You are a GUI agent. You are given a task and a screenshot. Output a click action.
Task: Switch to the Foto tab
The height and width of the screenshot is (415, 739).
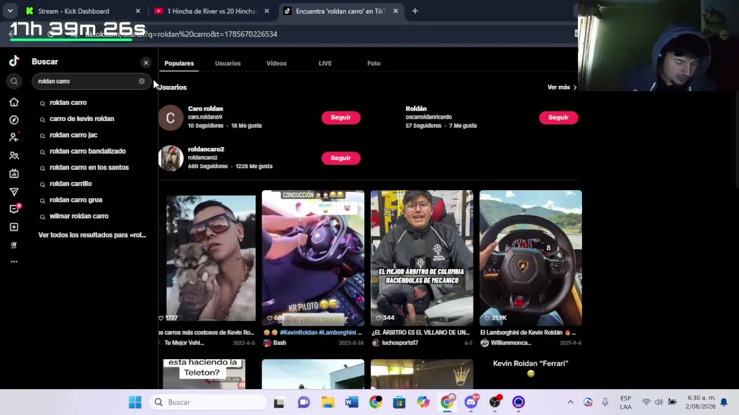point(374,63)
